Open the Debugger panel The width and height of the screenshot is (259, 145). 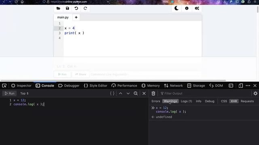pyautogui.click(x=69, y=86)
